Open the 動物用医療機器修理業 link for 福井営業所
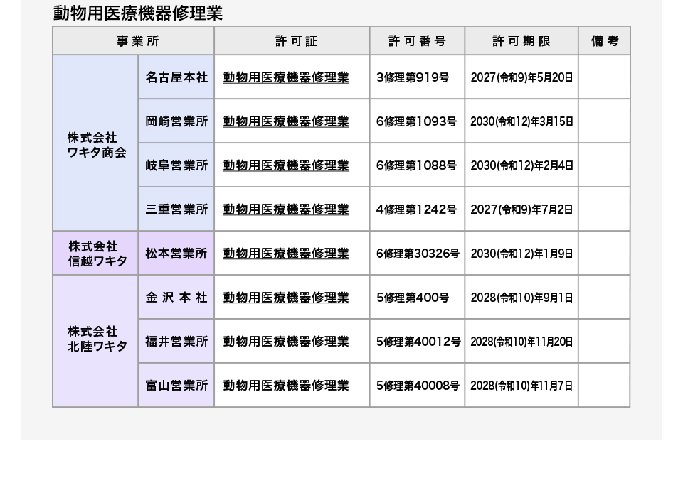The width and height of the screenshot is (683, 490). pyautogui.click(x=286, y=342)
